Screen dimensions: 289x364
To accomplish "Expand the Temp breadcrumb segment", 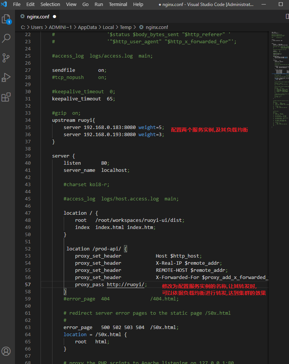I will [126, 27].
